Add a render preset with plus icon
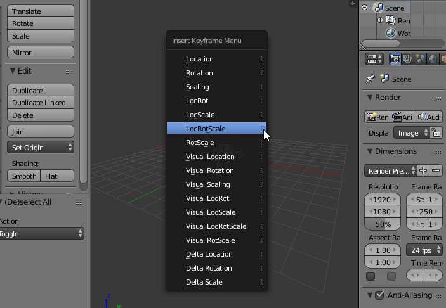The height and width of the screenshot is (308, 446). 423,170
